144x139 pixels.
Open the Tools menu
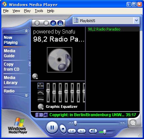tap(39, 11)
